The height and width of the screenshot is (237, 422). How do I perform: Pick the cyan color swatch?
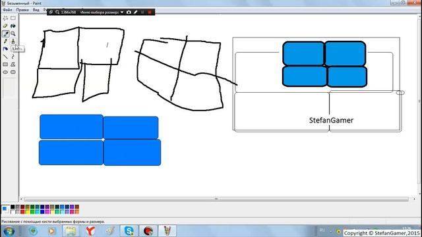38,212
